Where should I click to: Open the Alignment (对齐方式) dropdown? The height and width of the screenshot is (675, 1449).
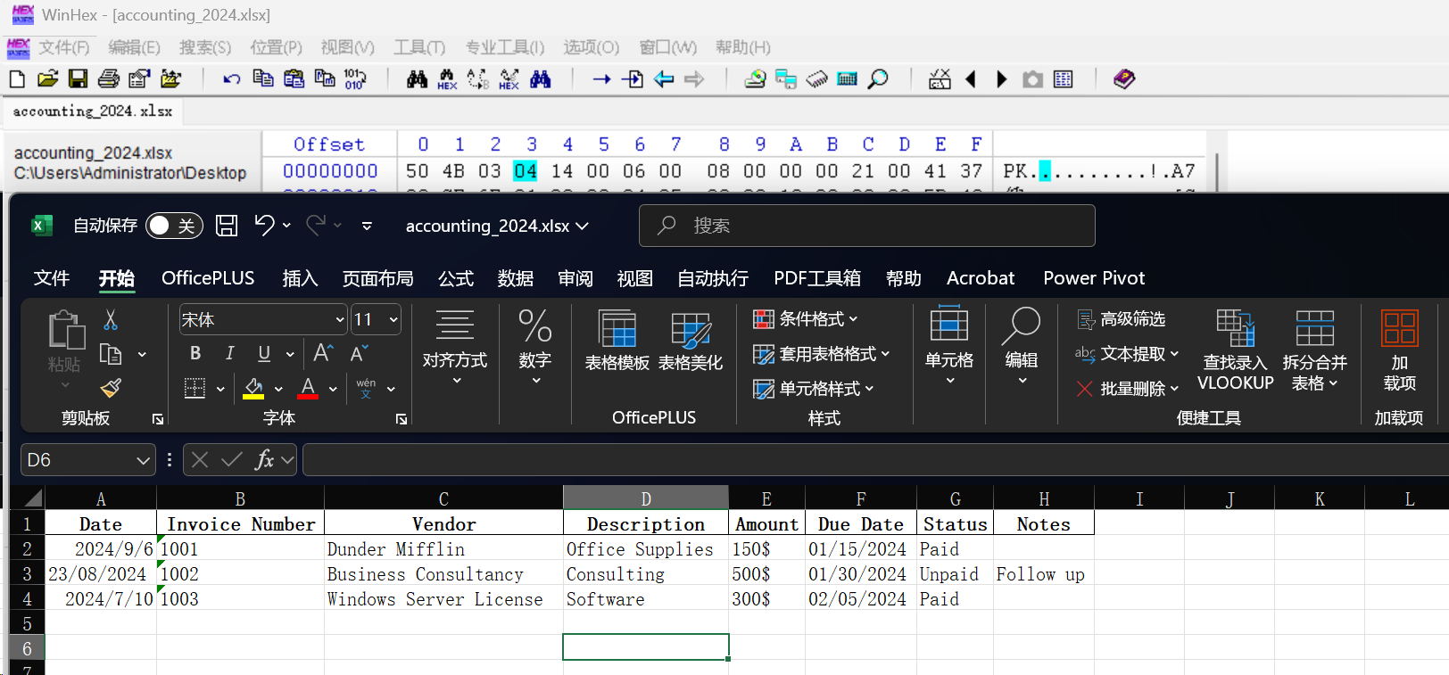pyautogui.click(x=455, y=350)
